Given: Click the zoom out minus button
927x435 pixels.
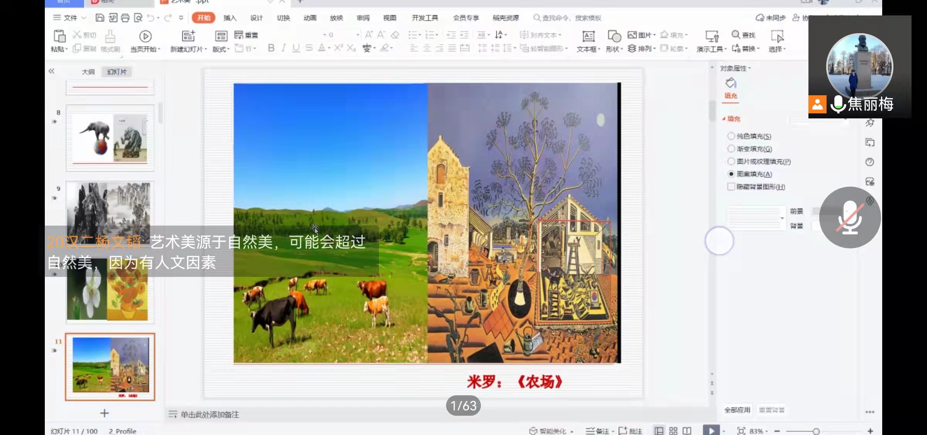Looking at the screenshot, I should (x=777, y=431).
